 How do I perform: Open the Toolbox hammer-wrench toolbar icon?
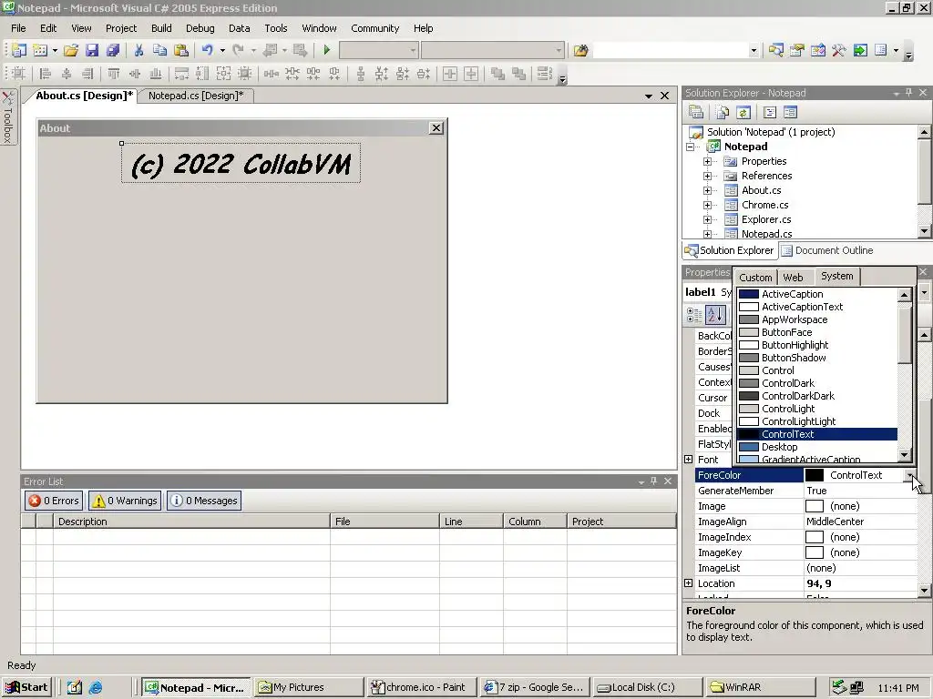click(x=839, y=51)
